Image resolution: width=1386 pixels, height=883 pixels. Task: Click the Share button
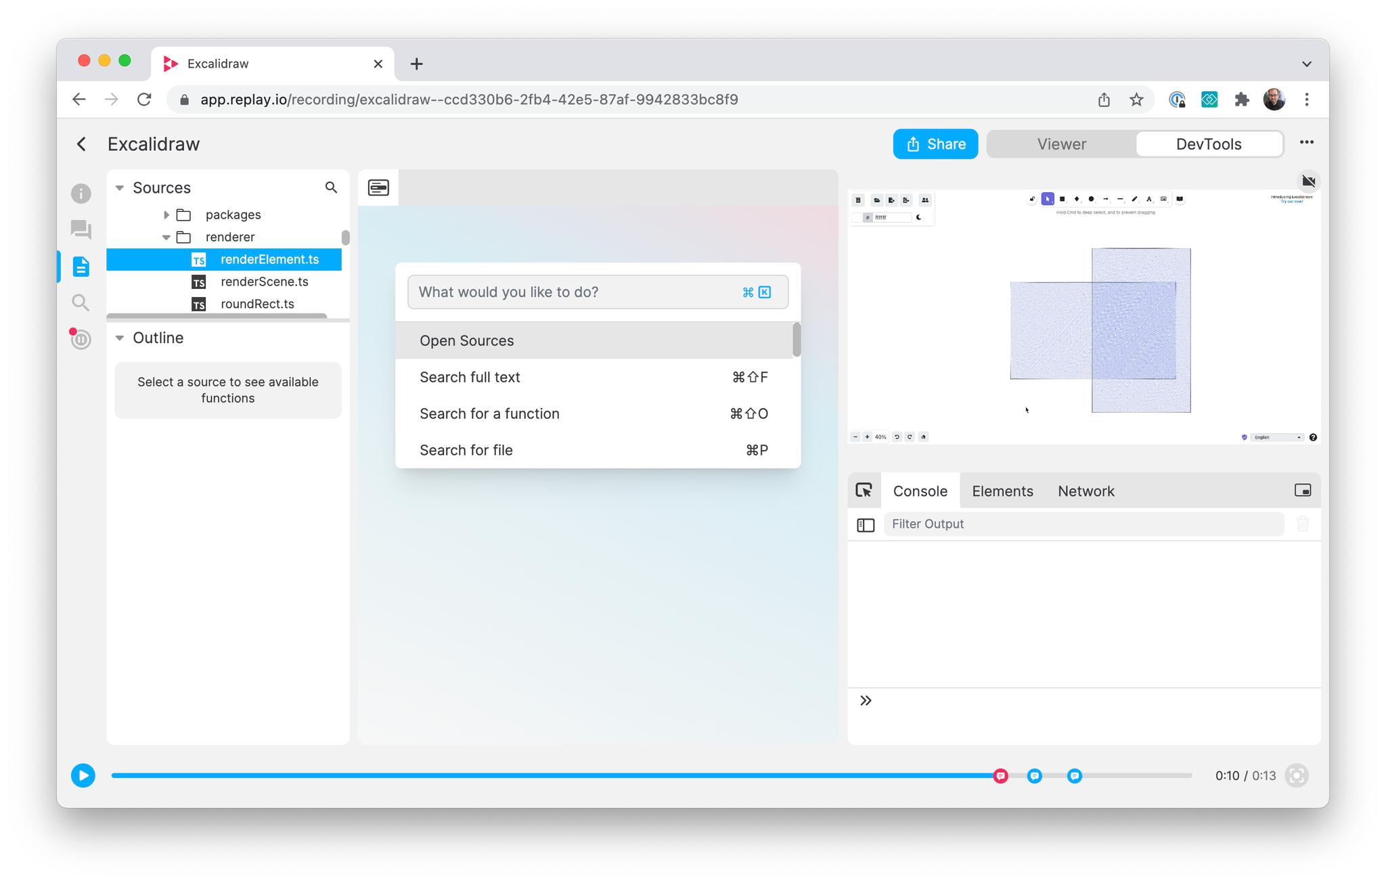(935, 144)
